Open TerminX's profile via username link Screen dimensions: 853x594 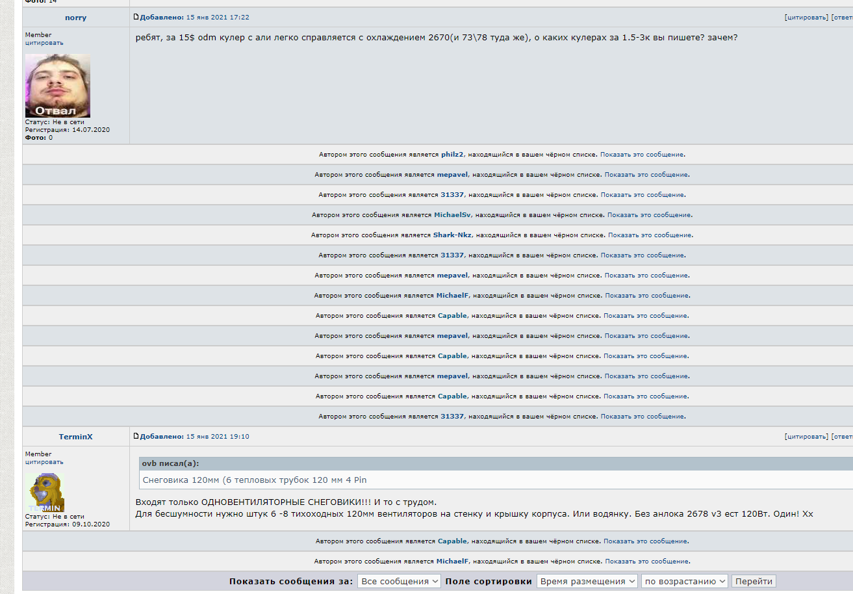coord(75,437)
